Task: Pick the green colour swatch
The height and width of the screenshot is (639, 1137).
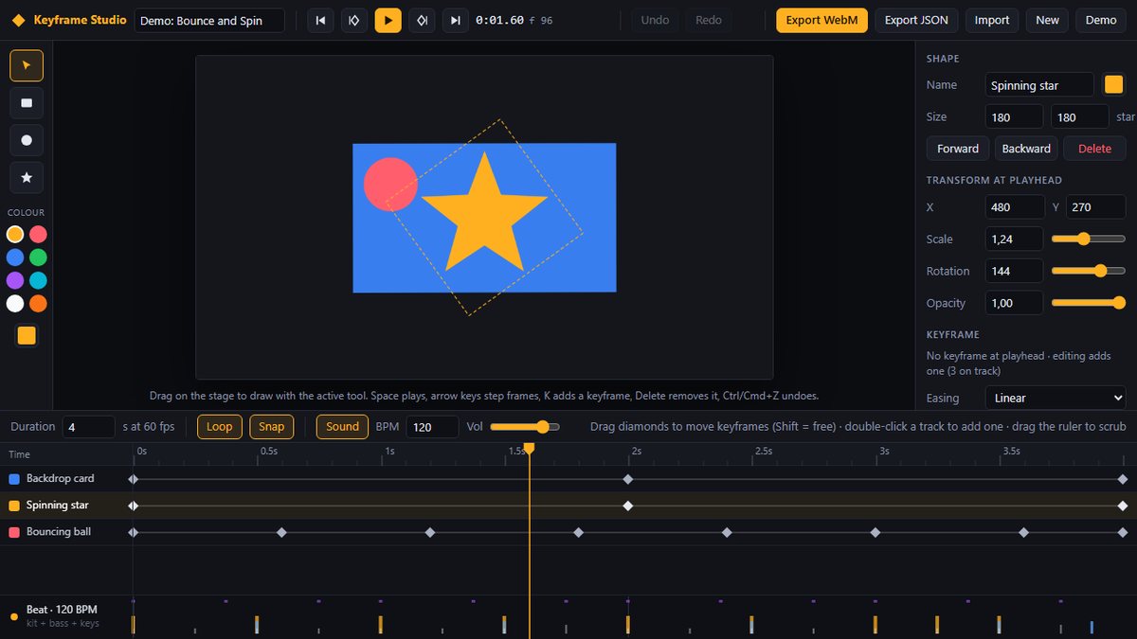Action: pos(38,257)
